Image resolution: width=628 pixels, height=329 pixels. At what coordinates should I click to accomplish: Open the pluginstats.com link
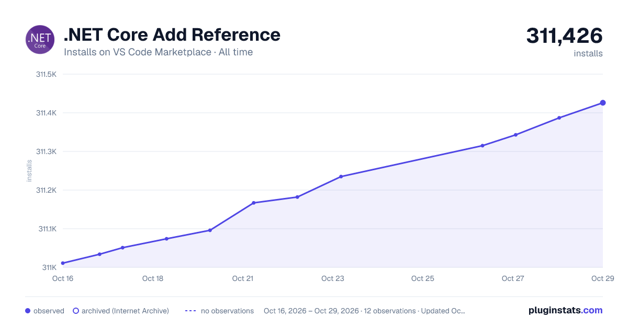[566, 310]
